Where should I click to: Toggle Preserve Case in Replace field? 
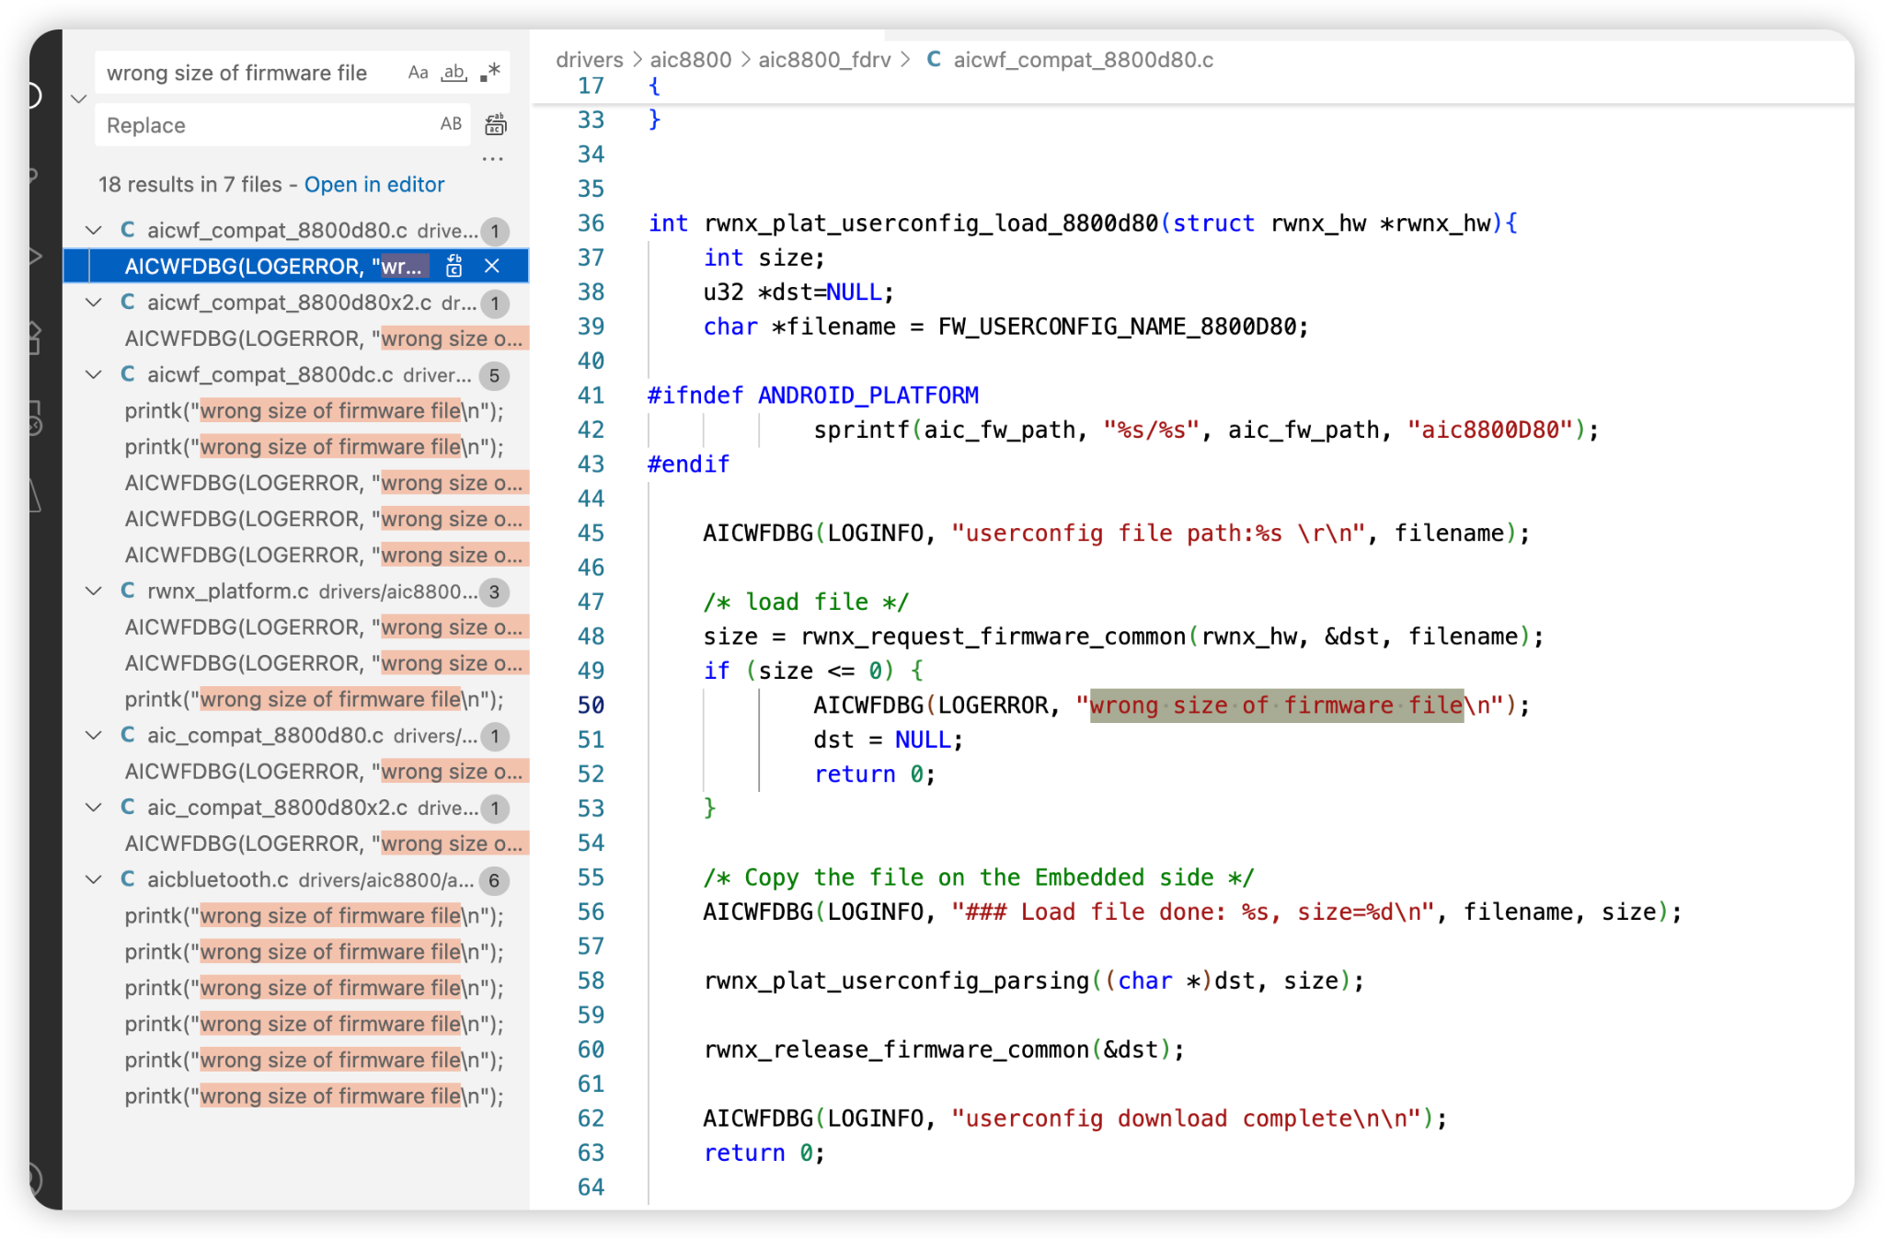(451, 124)
